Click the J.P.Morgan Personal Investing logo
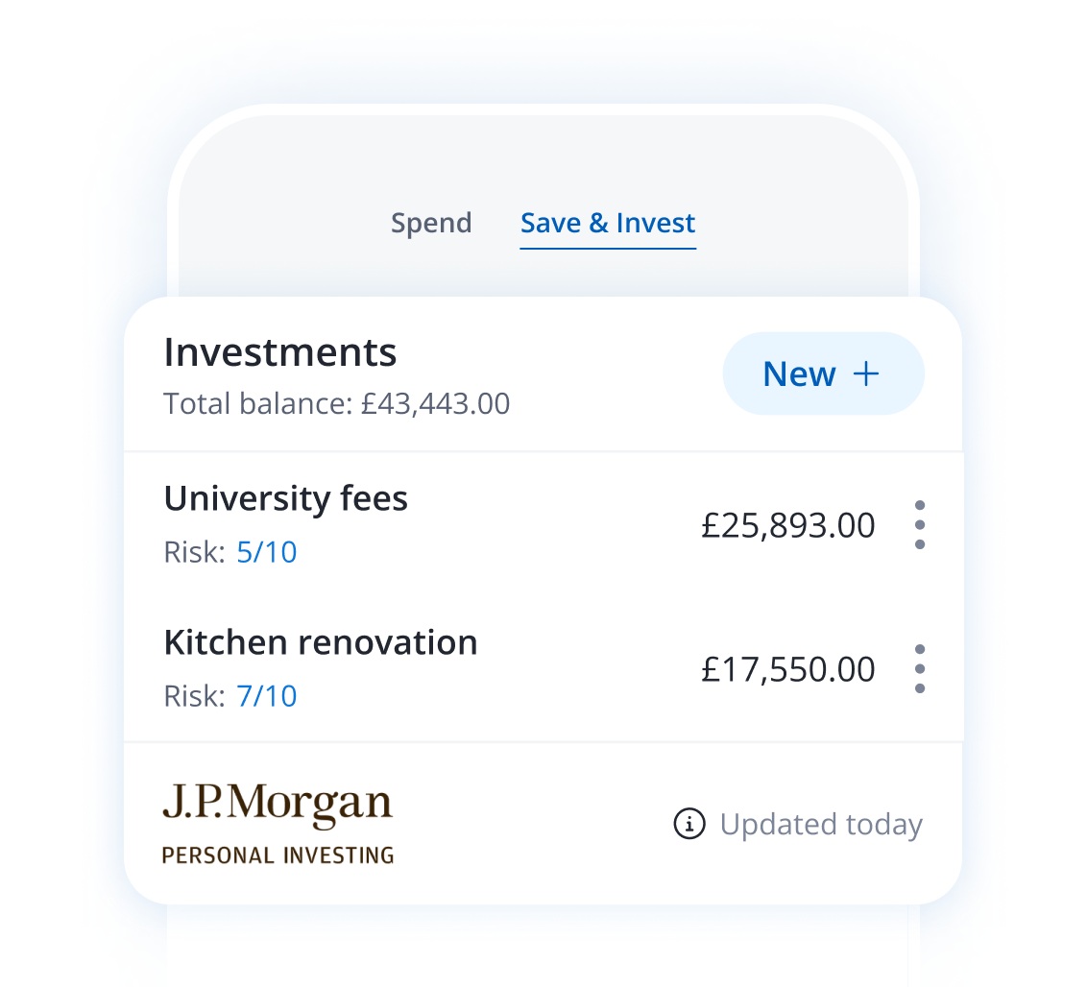 pos(278,821)
